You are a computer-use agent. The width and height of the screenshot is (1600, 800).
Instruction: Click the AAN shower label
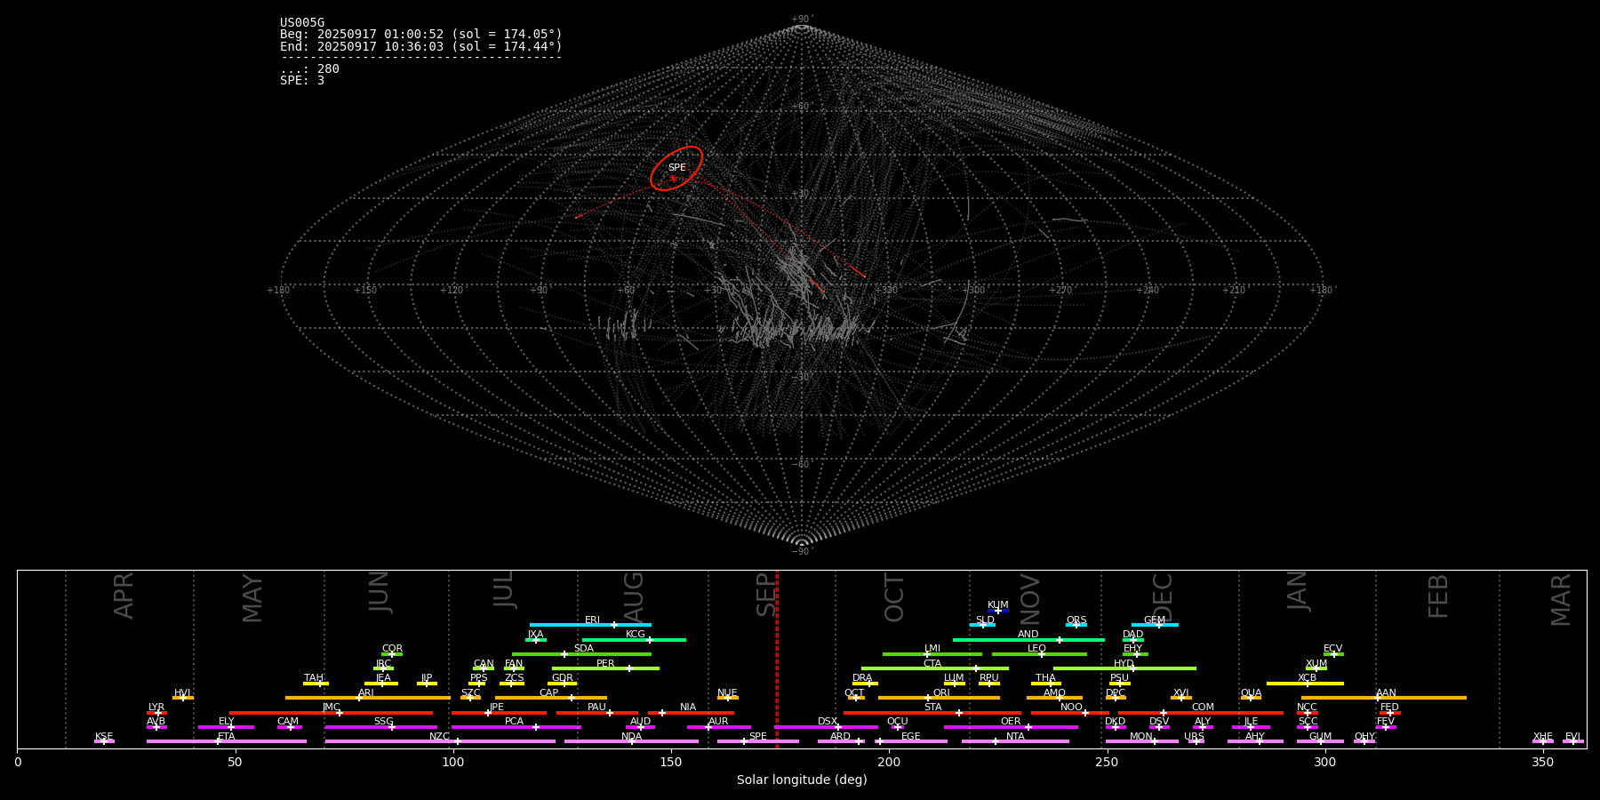coord(1387,692)
